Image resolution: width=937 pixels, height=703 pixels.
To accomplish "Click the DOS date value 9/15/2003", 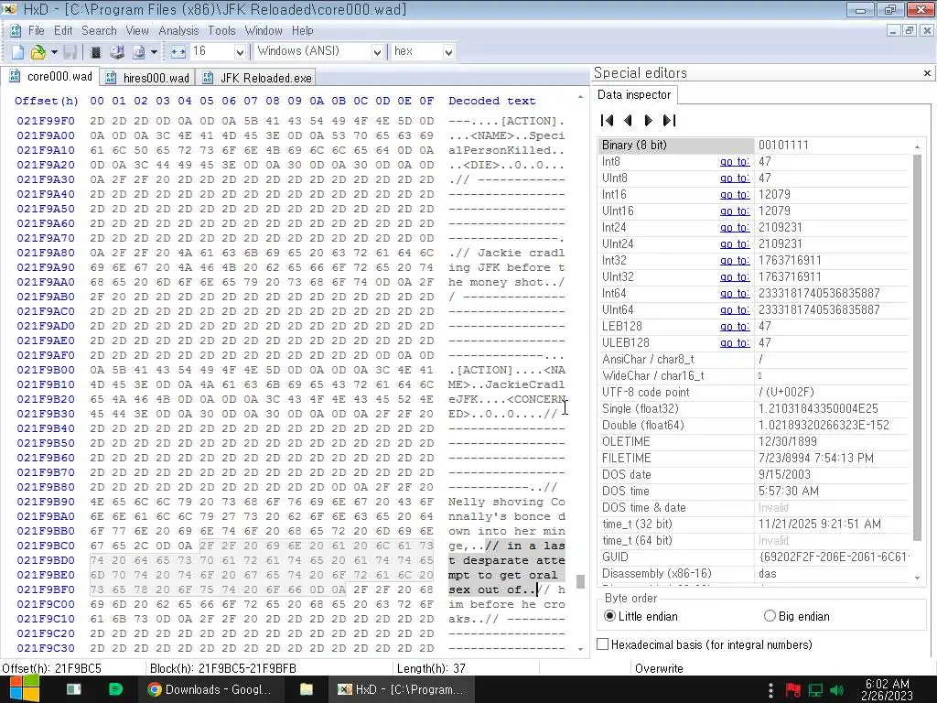I will (x=784, y=475).
